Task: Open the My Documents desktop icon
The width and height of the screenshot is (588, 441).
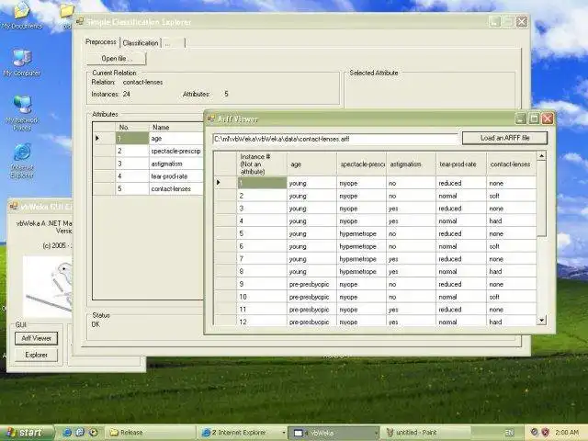Action: [x=22, y=15]
